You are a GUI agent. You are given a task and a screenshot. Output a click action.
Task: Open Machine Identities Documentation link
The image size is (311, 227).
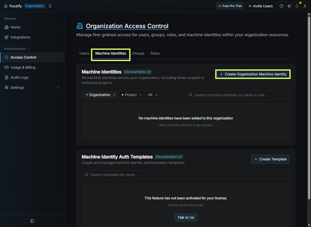pos(138,72)
